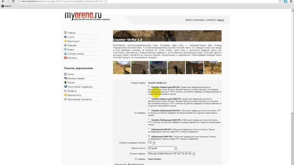Click the browser address bar URL

[x=64, y=1]
